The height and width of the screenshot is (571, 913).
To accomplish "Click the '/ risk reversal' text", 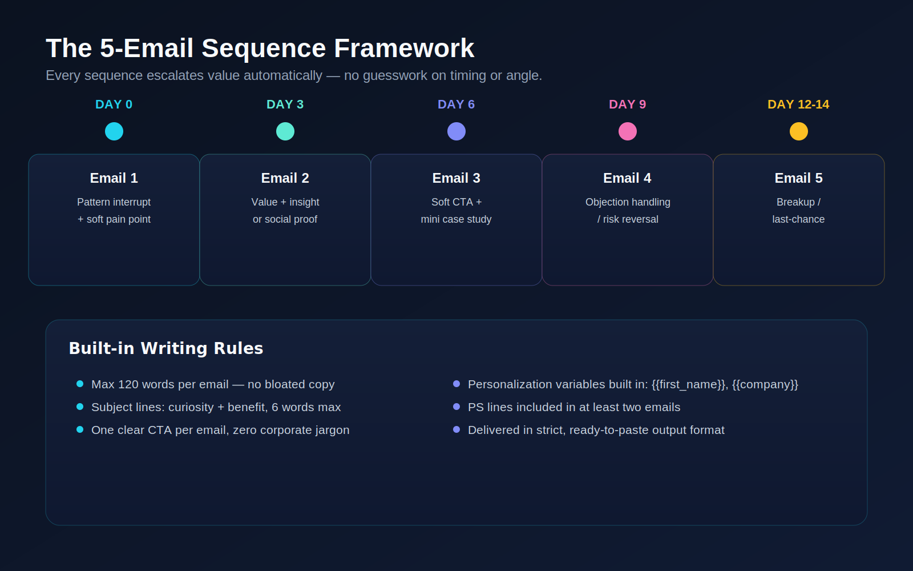I will (628, 219).
